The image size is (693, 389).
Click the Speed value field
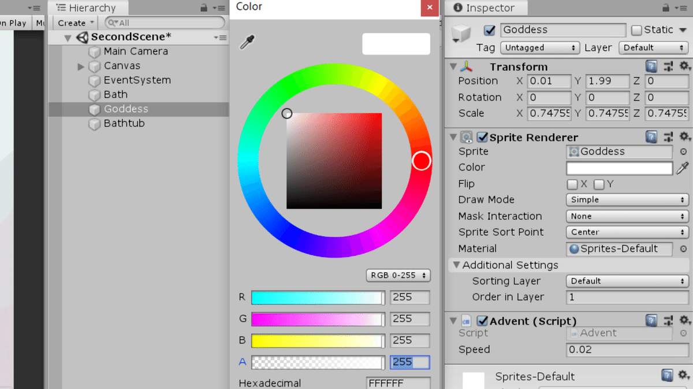[x=627, y=350]
